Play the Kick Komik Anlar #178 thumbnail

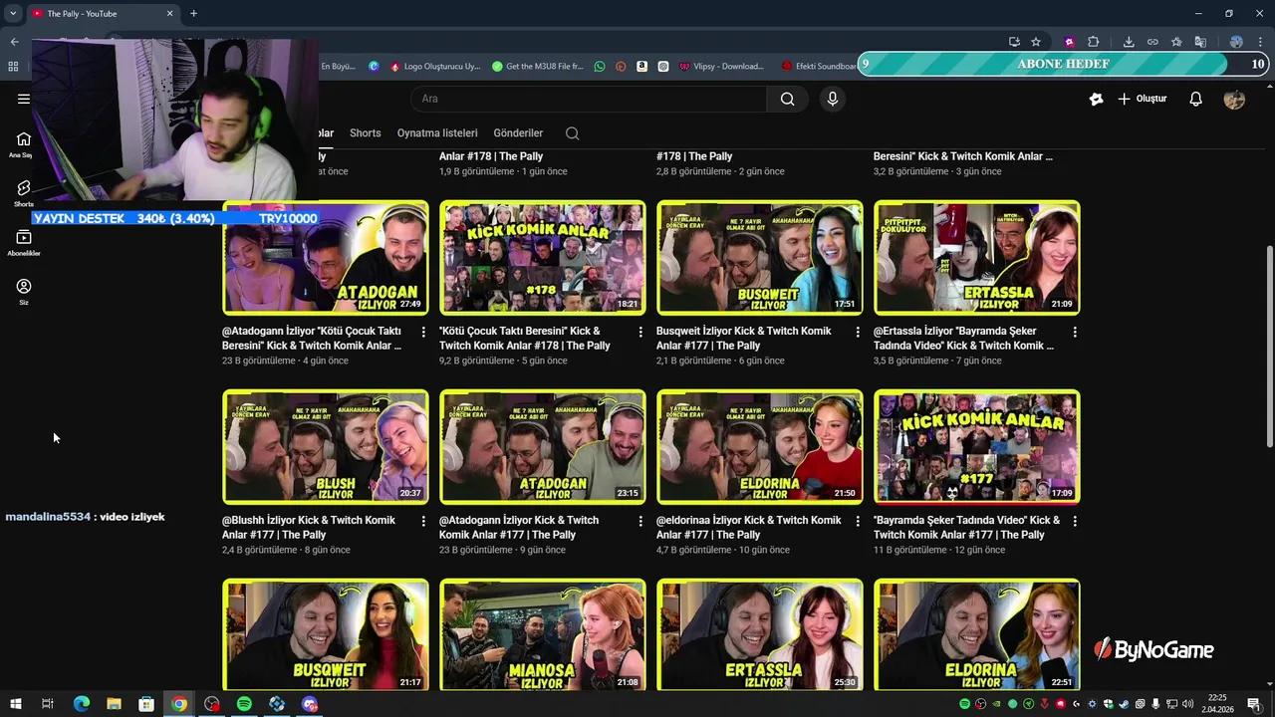coord(543,258)
